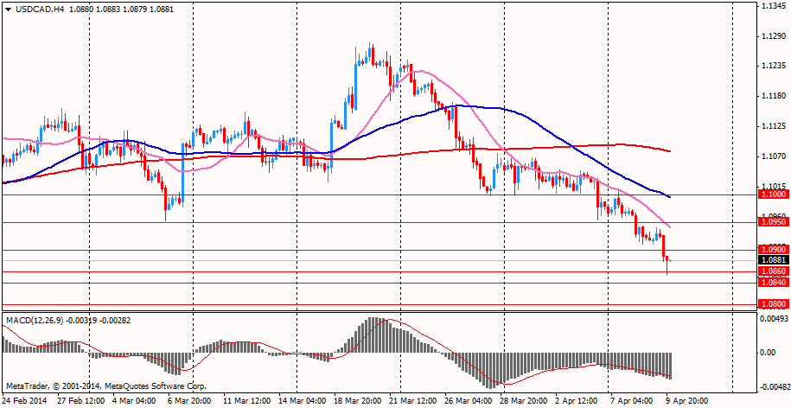Select the red 1.0950 price level label
Viewport: 791px width, 408px height.
click(772, 222)
